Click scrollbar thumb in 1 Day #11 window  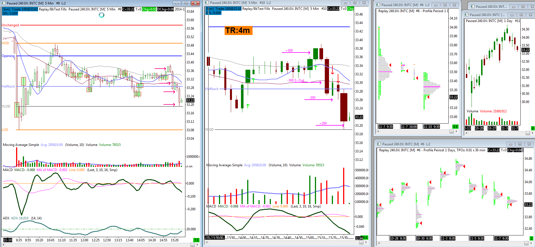(528, 133)
